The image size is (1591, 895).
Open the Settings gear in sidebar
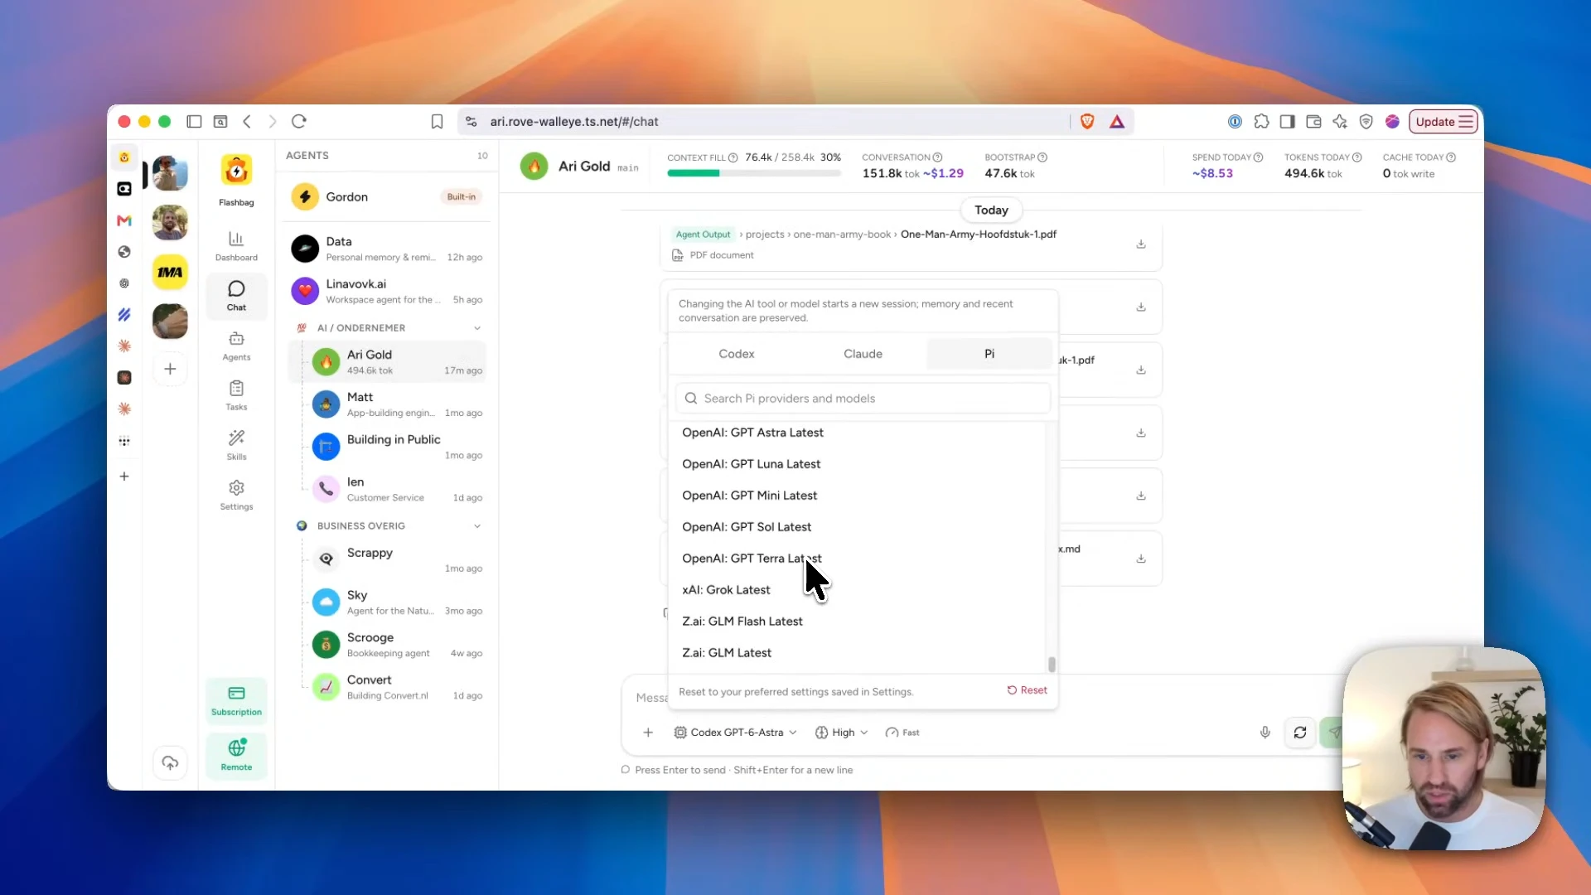236,488
